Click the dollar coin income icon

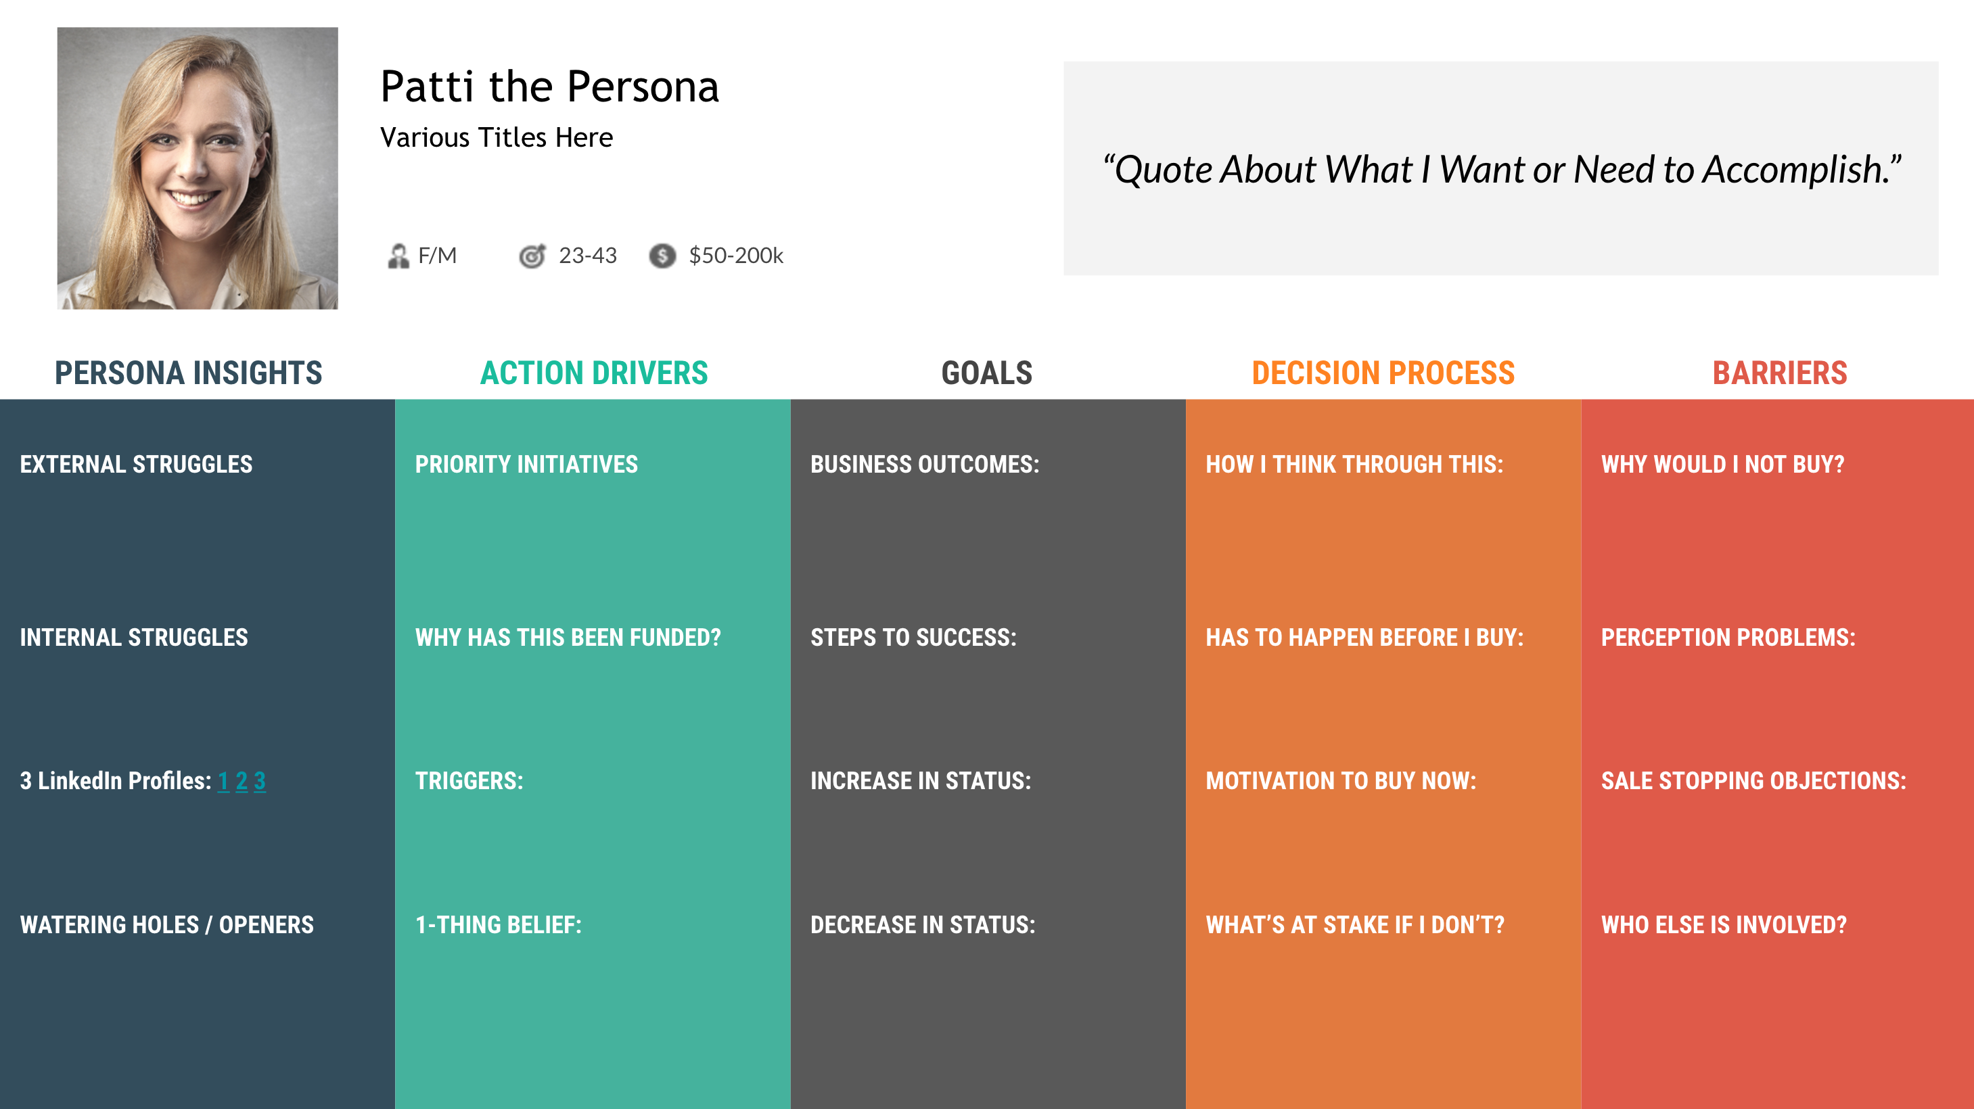(x=662, y=256)
